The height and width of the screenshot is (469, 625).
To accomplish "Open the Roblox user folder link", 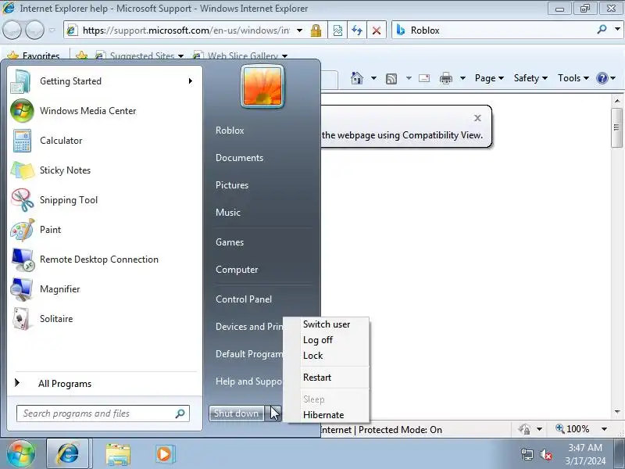I will (230, 131).
